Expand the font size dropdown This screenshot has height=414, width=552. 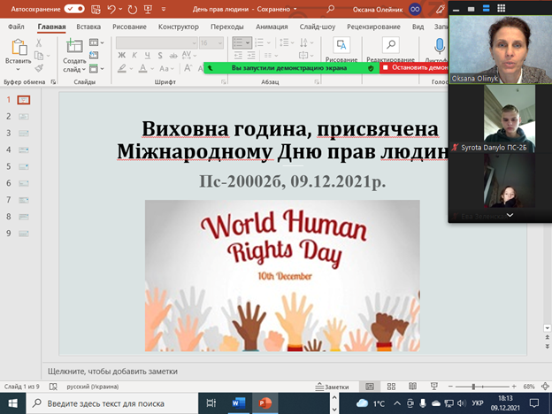coord(220,42)
